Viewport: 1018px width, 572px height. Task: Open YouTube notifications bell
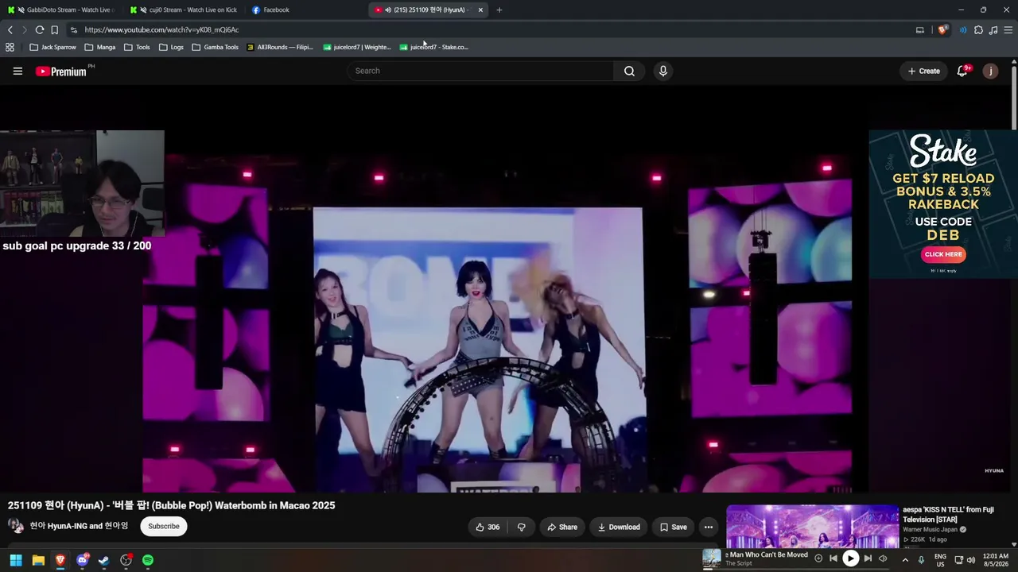point(962,71)
